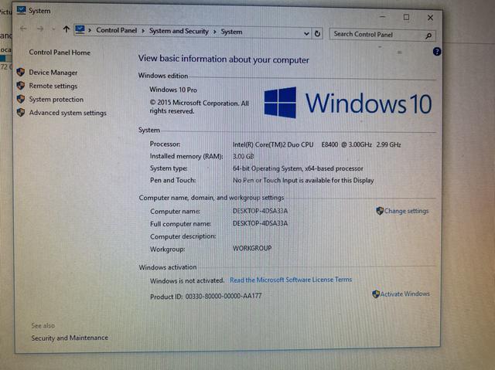Viewport: 495px width, 370px height.
Task: Click computer name DESKTOP-4DSA33A value
Action: coord(260,211)
